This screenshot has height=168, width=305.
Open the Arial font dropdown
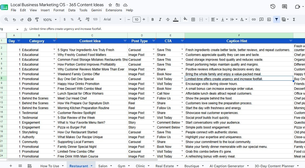(113, 19)
